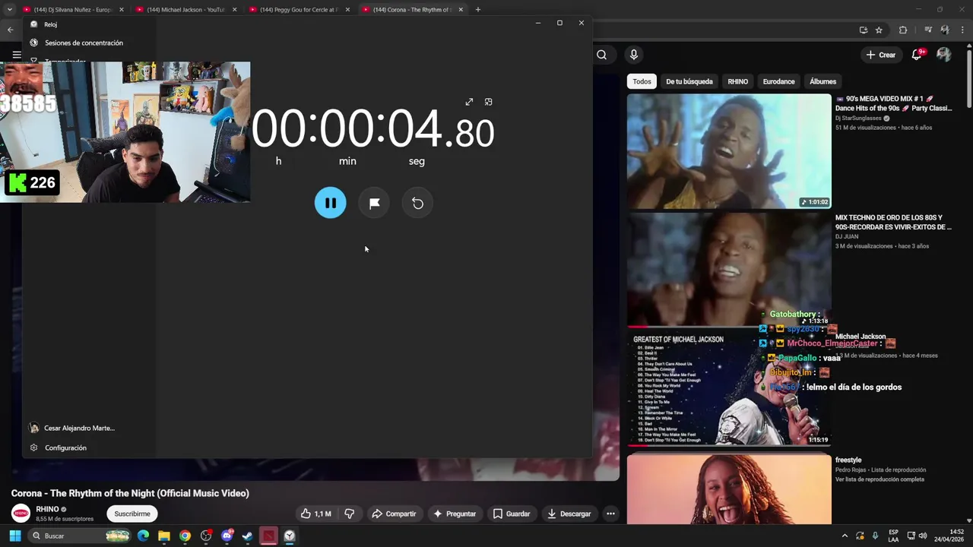This screenshot has height=547, width=973.
Task: Open the taskbar volume control
Action: pos(923,536)
